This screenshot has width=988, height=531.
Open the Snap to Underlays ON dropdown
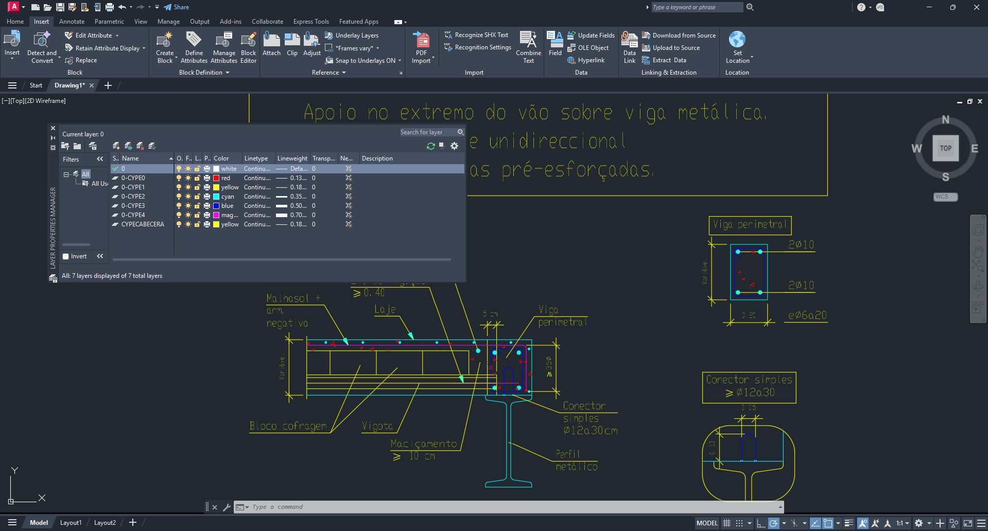pos(400,61)
